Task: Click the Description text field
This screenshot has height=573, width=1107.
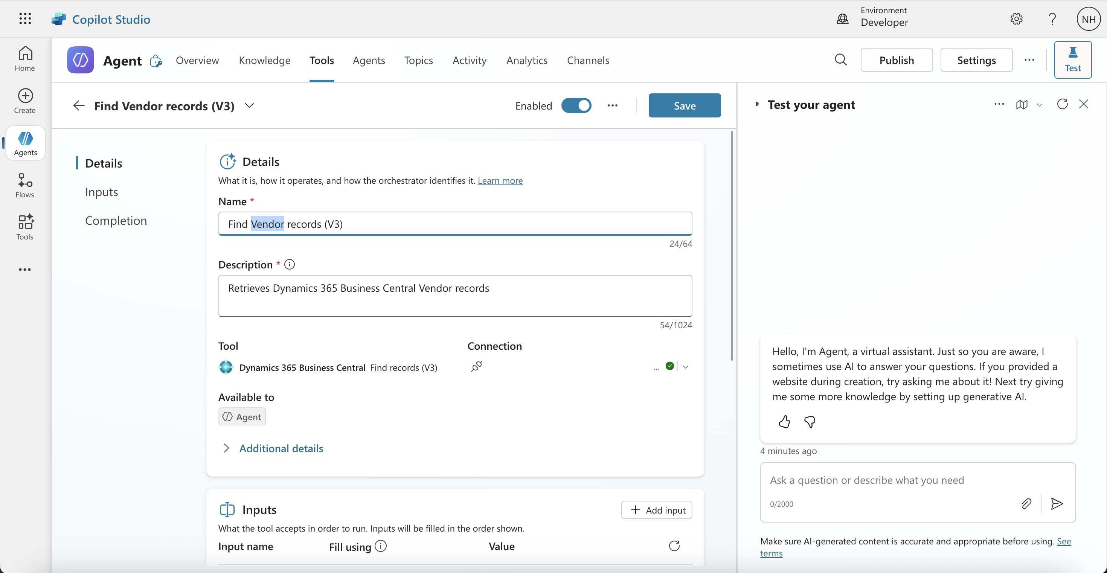Action: 455,296
